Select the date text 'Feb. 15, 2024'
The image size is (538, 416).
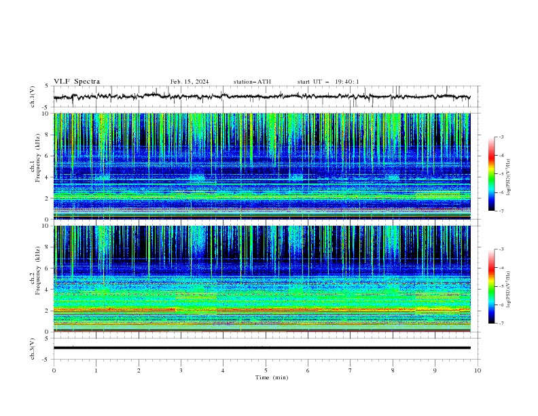point(190,82)
